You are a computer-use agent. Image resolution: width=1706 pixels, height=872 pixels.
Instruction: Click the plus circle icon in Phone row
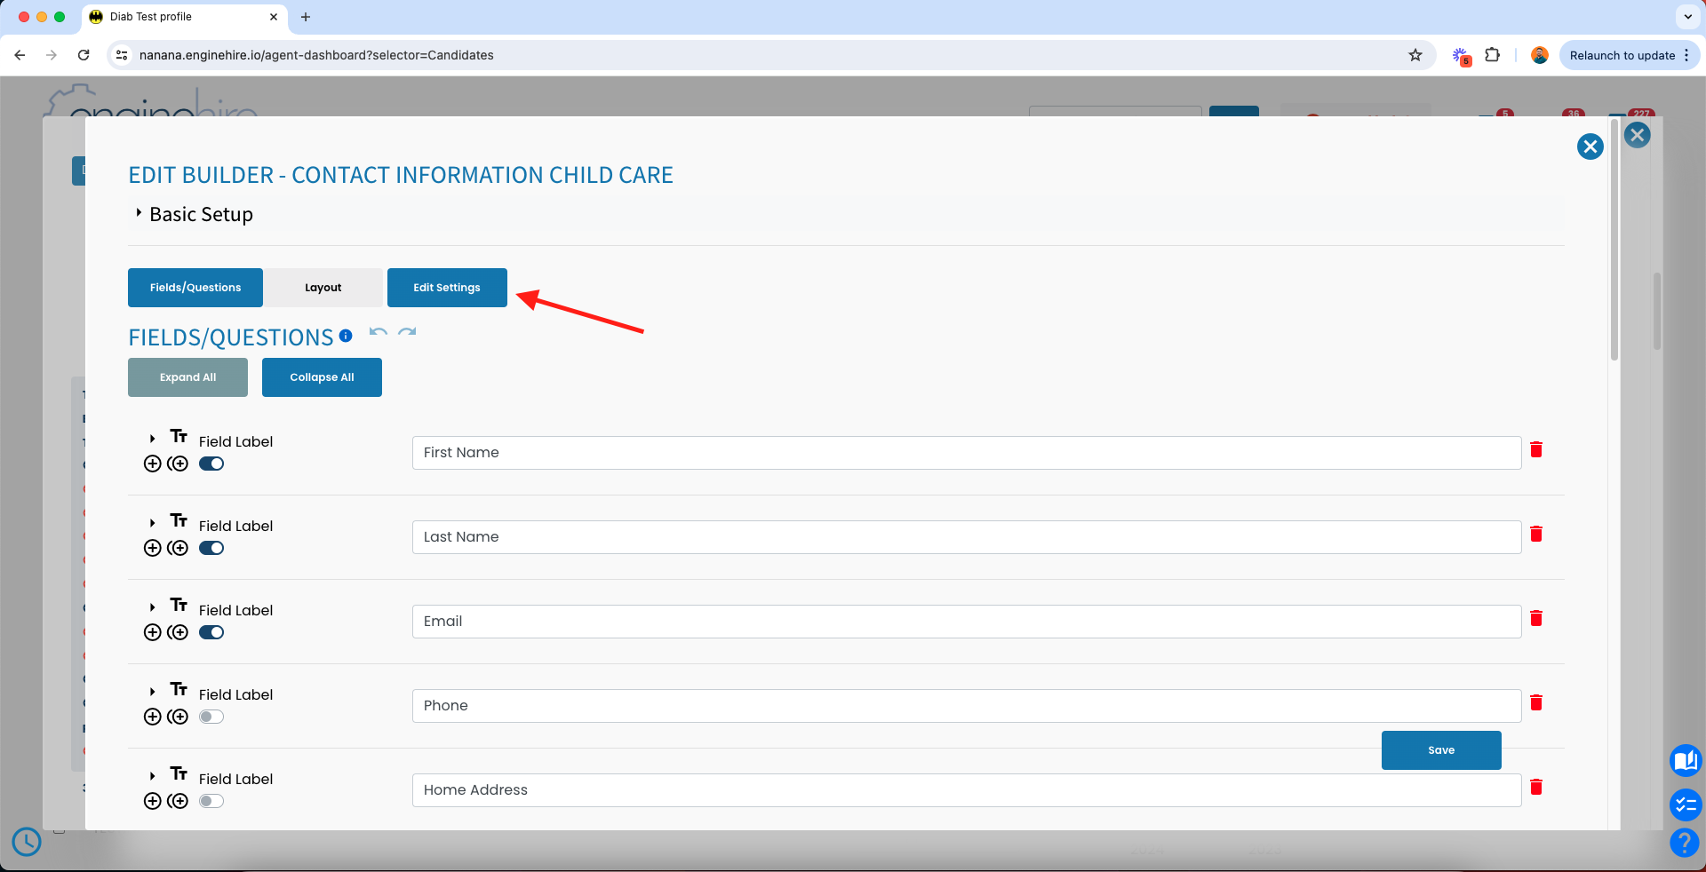(x=153, y=717)
